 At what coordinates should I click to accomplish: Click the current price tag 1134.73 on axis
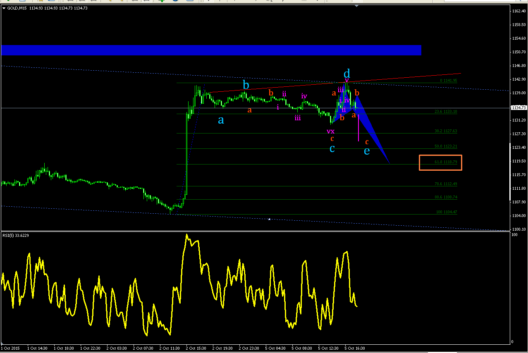point(519,107)
